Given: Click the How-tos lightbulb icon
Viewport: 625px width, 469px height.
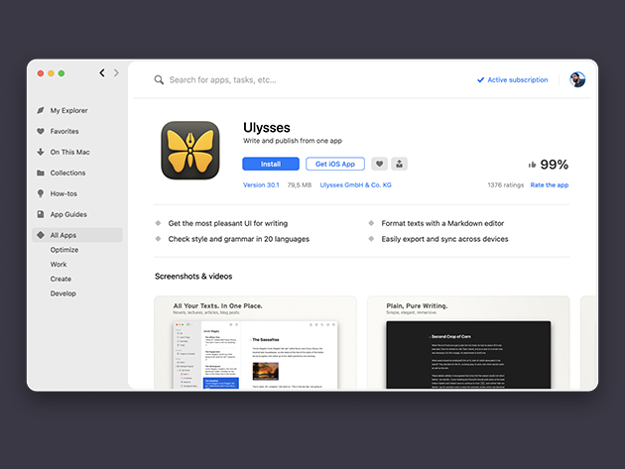Looking at the screenshot, I should (x=41, y=193).
